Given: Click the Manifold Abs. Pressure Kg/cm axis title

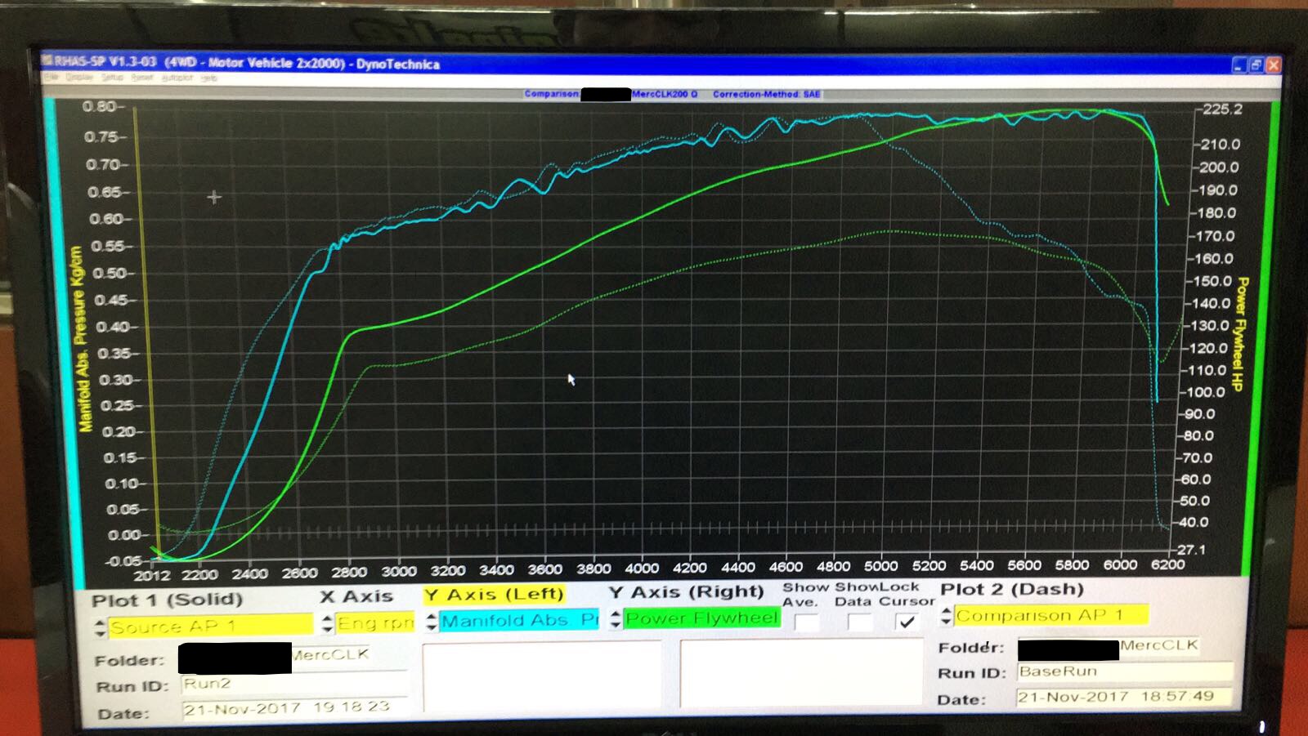Looking at the screenshot, I should 82,339.
